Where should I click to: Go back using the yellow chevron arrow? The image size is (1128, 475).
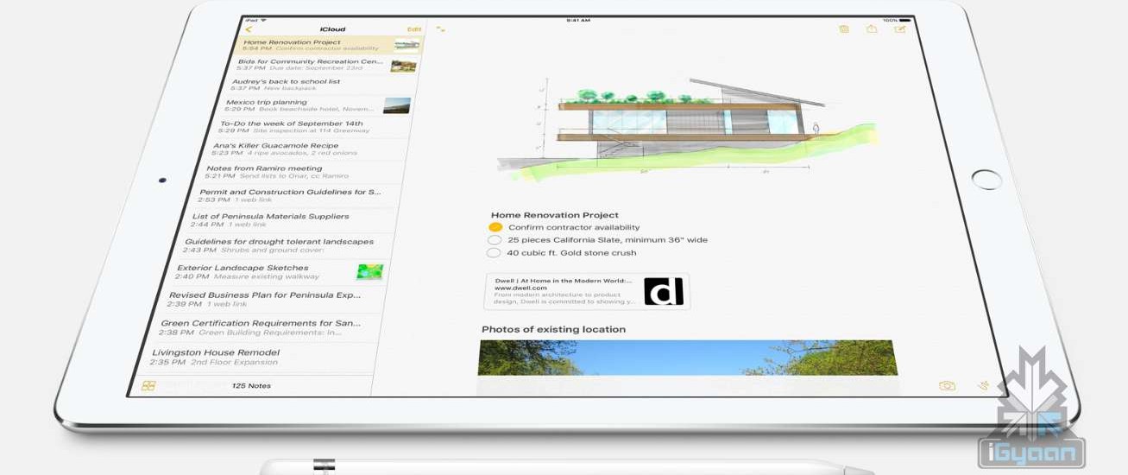(x=249, y=29)
